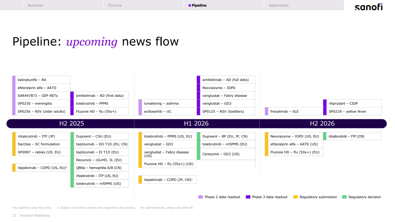Click the Phase 2 data readout legend swatch
The width and height of the screenshot is (395, 222).
click(201, 197)
